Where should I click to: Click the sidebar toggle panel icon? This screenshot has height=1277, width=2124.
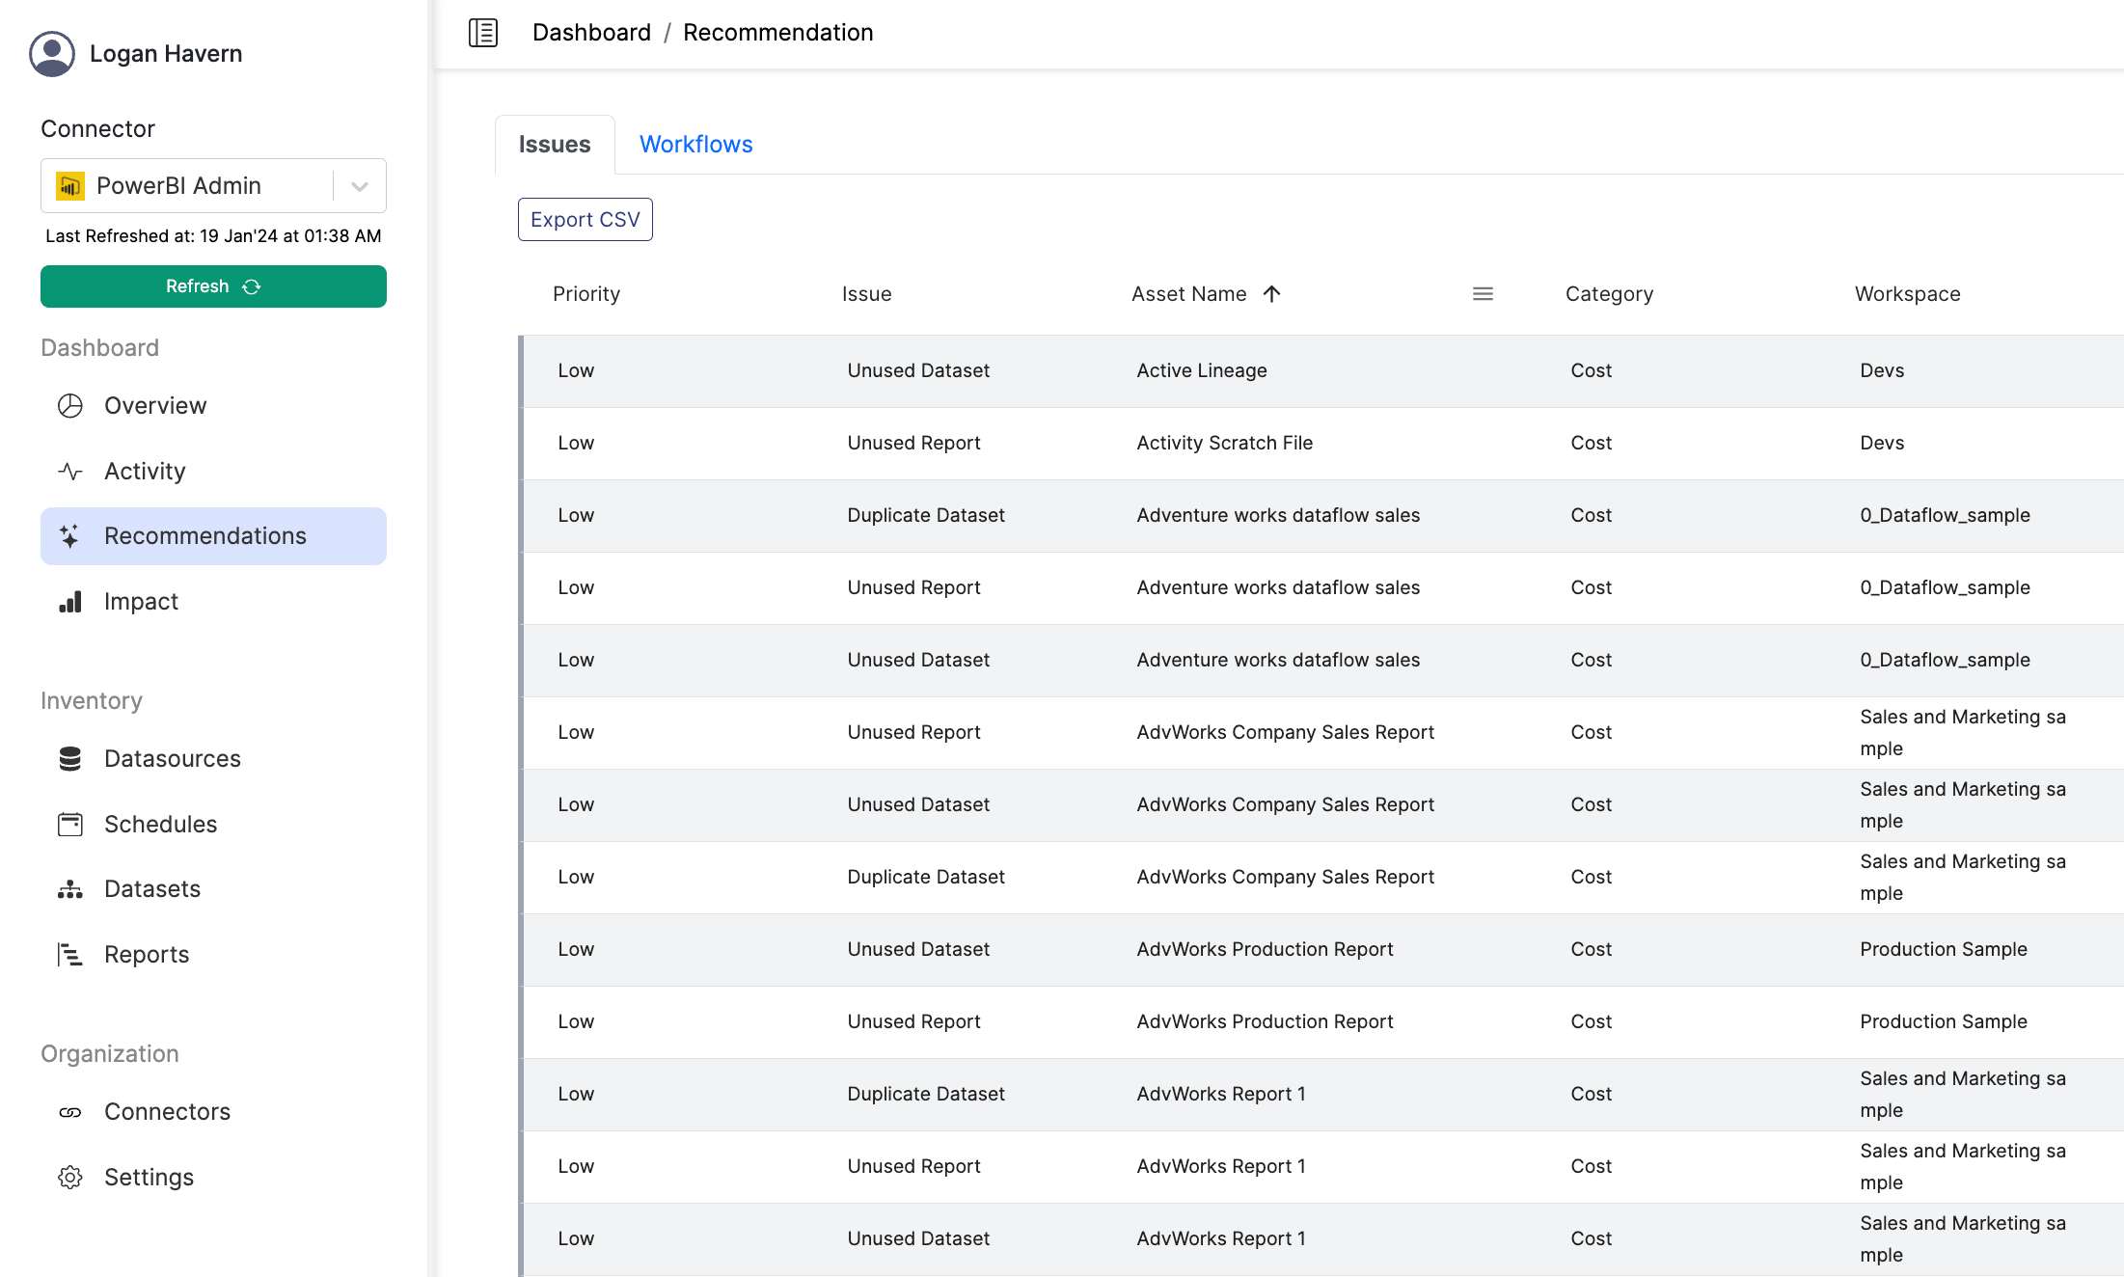click(483, 33)
